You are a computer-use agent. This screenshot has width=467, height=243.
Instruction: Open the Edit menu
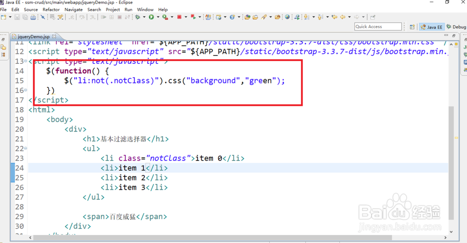pos(15,9)
